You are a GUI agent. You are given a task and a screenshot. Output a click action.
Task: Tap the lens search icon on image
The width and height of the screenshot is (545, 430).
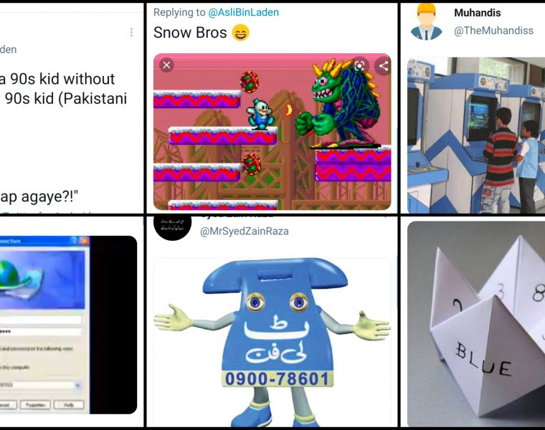pyautogui.click(x=359, y=66)
